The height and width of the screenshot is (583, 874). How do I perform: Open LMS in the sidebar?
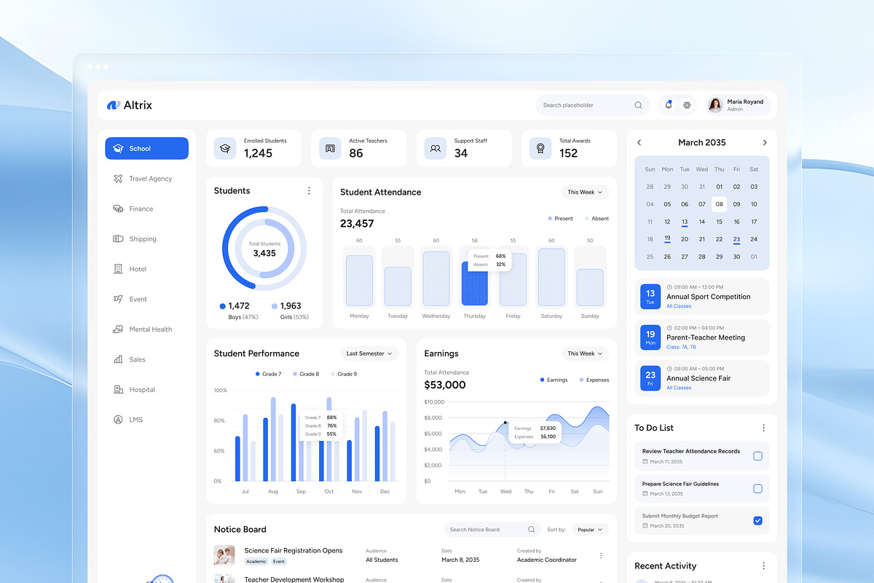146,420
